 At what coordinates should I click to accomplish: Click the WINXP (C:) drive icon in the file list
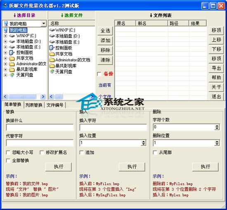(52, 30)
